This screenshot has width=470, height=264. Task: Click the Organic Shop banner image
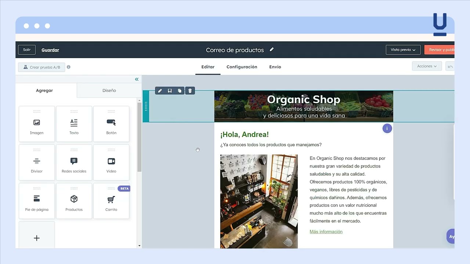[304, 106]
